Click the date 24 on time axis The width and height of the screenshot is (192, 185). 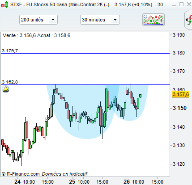pos(17,182)
